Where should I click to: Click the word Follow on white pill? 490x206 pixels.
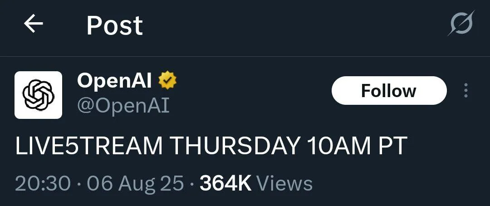tap(389, 91)
